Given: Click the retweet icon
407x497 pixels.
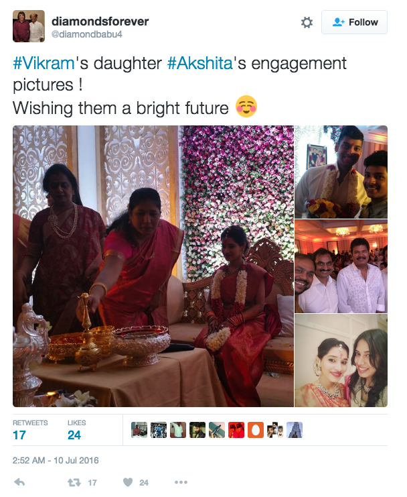Looking at the screenshot, I should tap(74, 482).
